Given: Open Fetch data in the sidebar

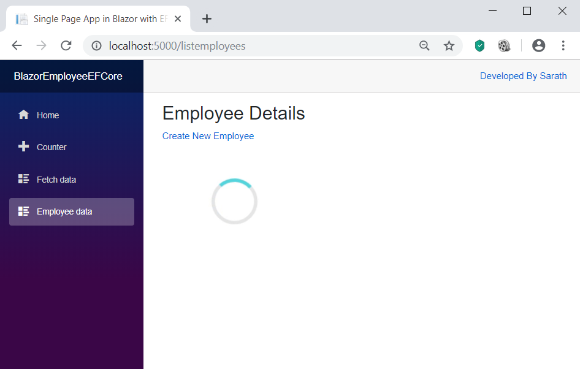Looking at the screenshot, I should (x=72, y=180).
